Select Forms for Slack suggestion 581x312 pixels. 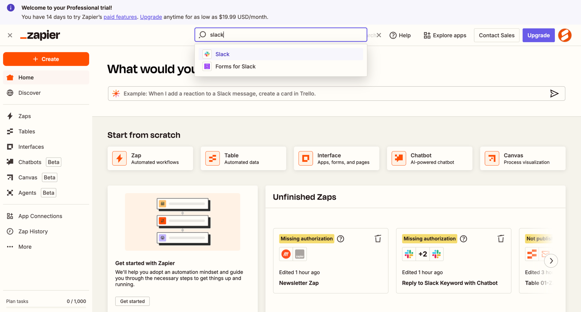tap(281, 66)
